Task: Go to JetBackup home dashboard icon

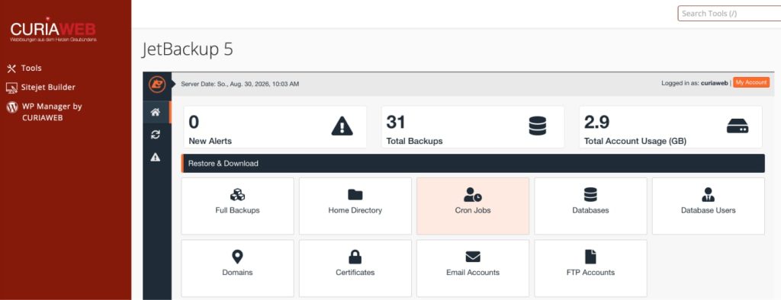Action: coord(156,113)
